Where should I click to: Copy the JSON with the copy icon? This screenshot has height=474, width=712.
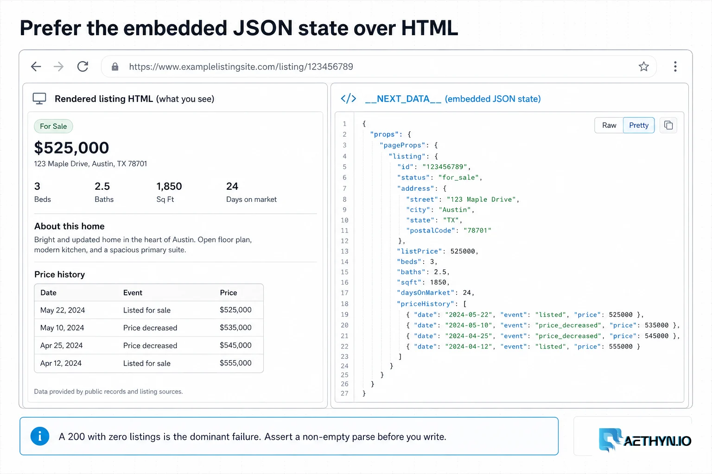(x=668, y=125)
